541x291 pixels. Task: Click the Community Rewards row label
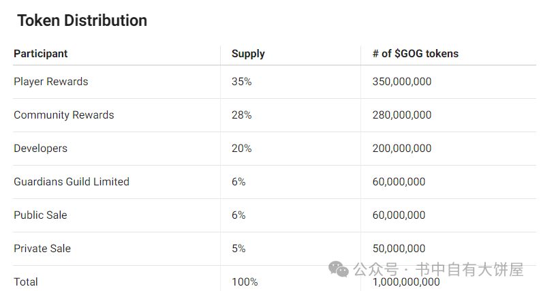(x=64, y=115)
